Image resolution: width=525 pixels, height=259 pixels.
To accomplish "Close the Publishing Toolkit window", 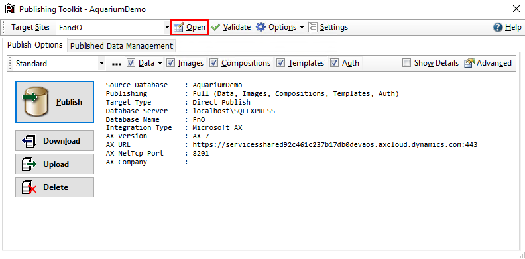I will point(516,9).
